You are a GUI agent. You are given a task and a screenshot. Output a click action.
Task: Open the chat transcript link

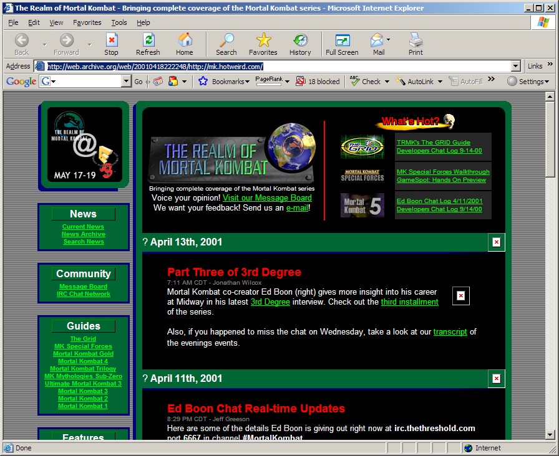click(x=450, y=332)
